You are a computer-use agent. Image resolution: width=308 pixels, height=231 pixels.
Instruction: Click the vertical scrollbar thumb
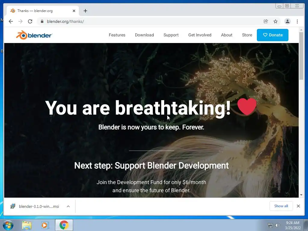click(x=301, y=56)
